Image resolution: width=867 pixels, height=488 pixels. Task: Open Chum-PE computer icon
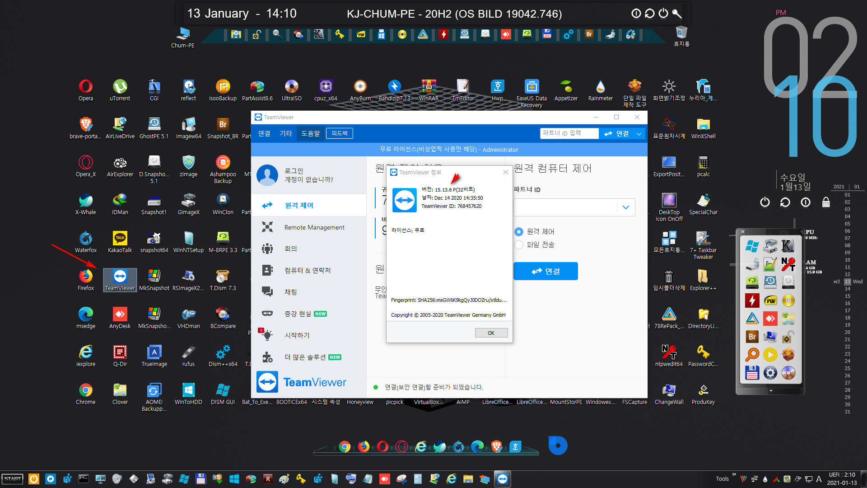183,37
